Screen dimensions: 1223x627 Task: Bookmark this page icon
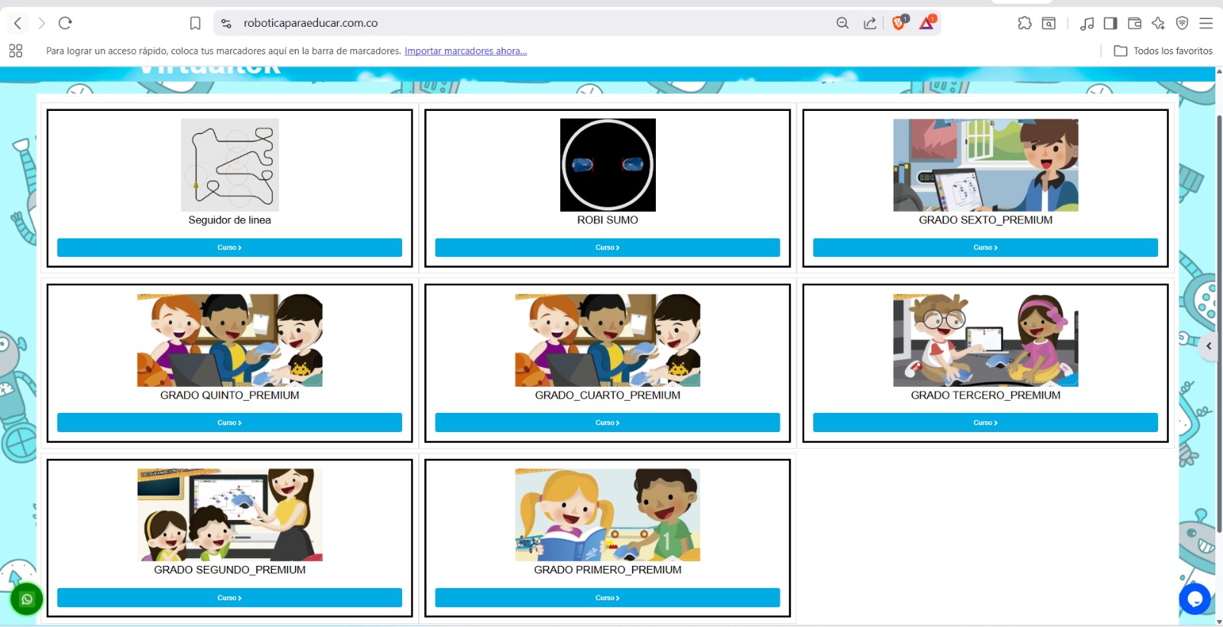coord(195,23)
